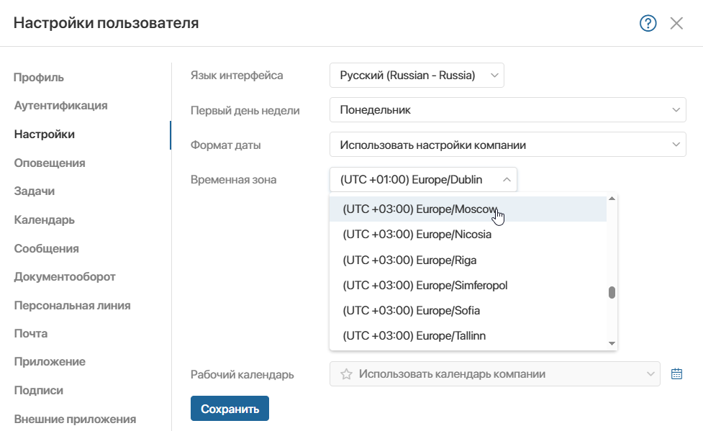Image resolution: width=703 pixels, height=431 pixels.
Task: Switch to the Календарь section
Action: (44, 219)
